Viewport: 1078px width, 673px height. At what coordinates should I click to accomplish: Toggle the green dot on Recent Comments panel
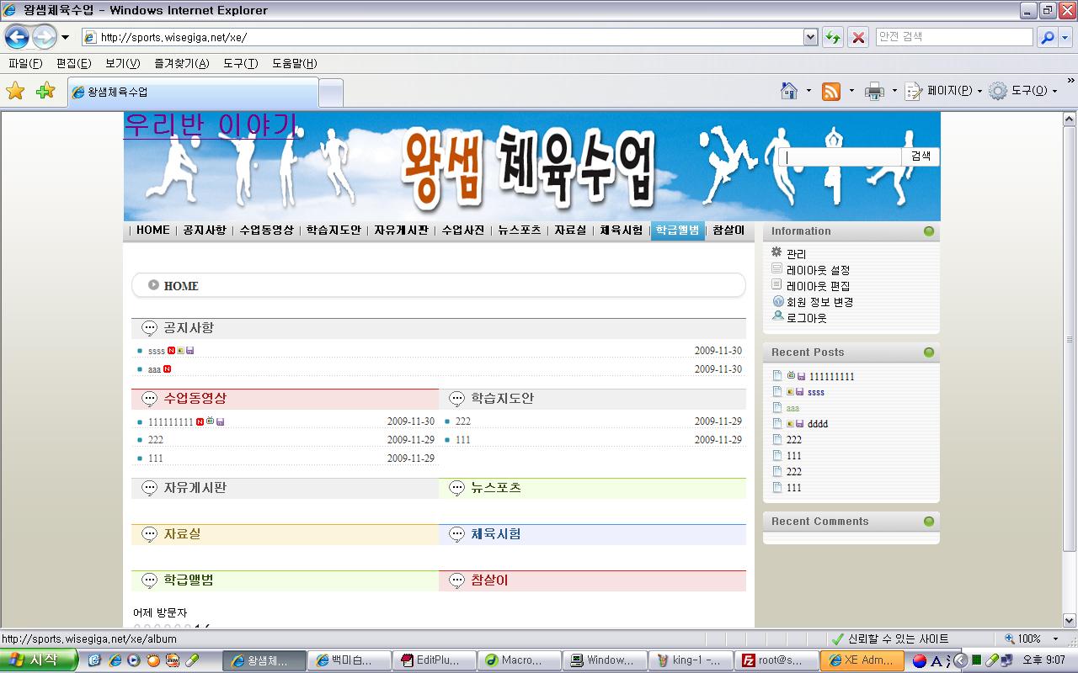929,522
